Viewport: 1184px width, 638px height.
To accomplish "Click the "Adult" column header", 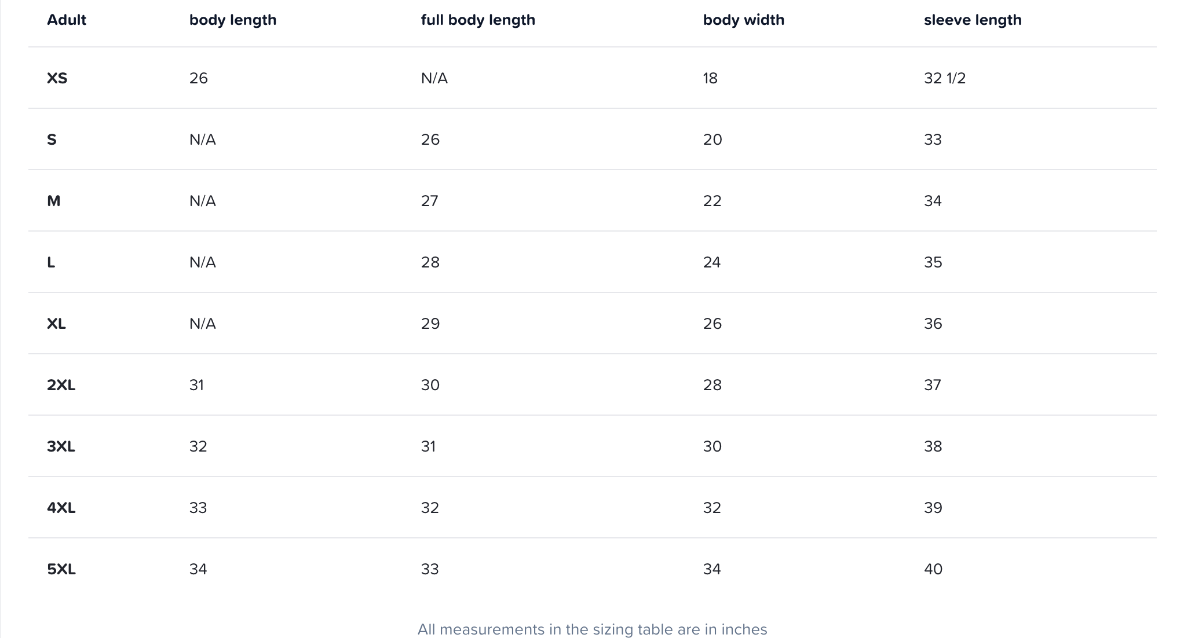I will pyautogui.click(x=67, y=20).
